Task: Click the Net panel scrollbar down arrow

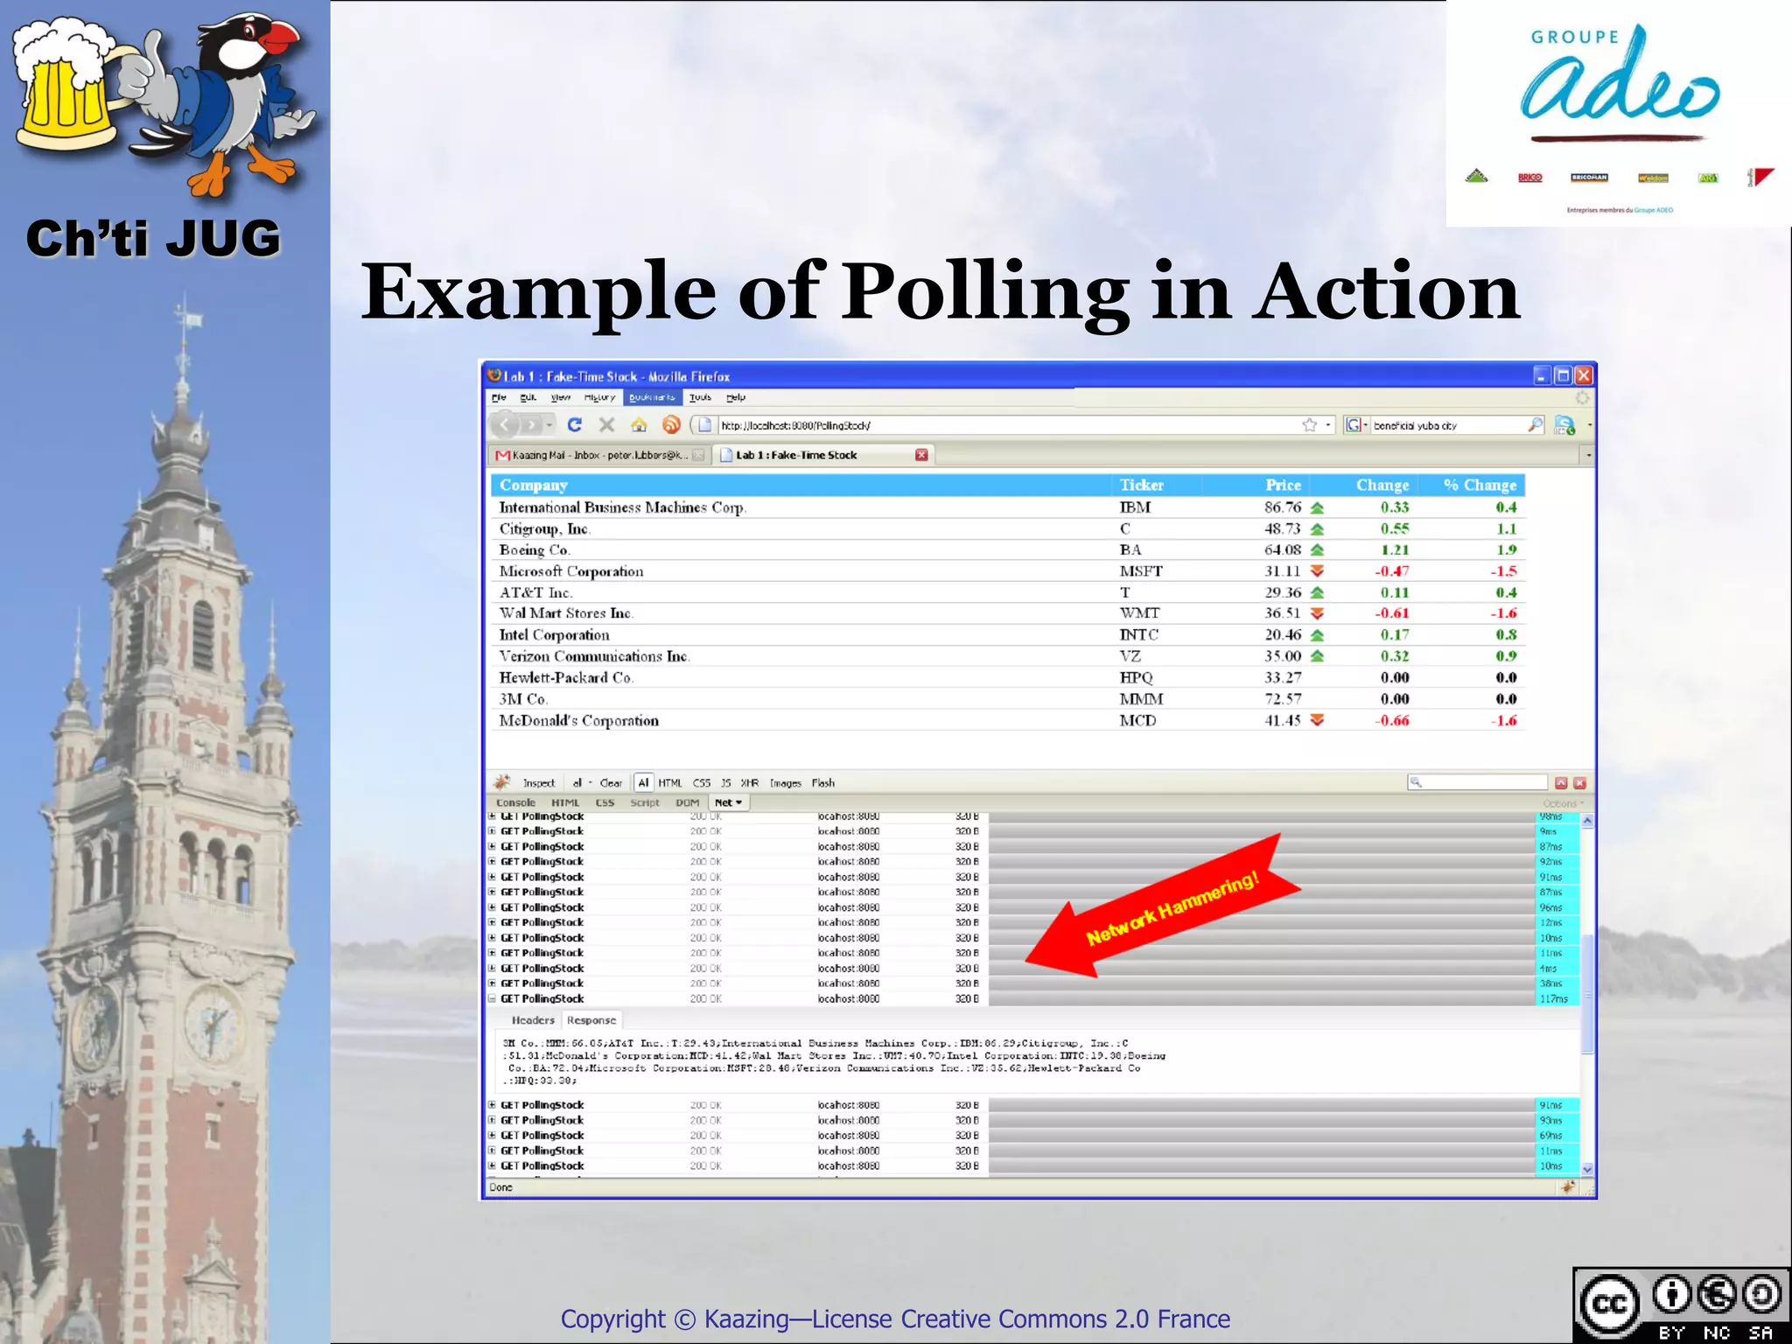Action: tap(1587, 1169)
